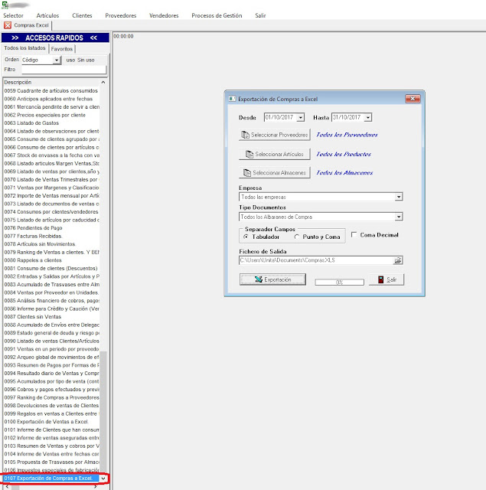Viewport: 486px width, 490px height.
Task: Select the Punto y Coma radio button
Action: pos(296,237)
